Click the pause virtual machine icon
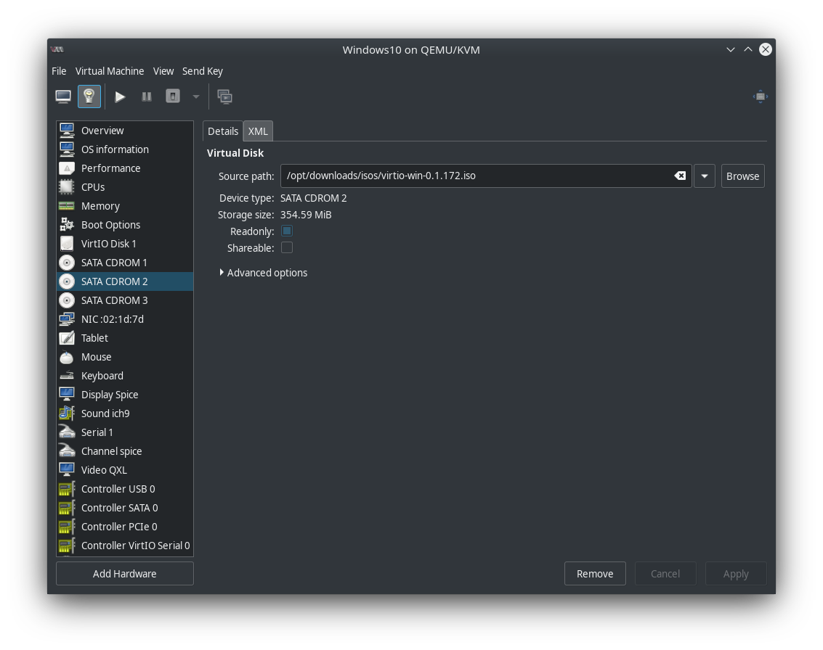Viewport: 823px width, 650px height. (x=147, y=96)
